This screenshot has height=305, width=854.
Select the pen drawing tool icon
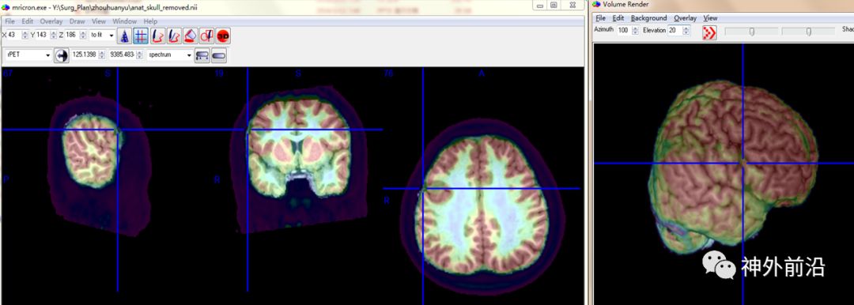click(x=157, y=36)
